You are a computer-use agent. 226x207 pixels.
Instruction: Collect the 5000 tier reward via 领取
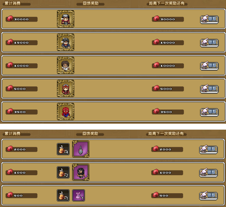tap(209, 89)
